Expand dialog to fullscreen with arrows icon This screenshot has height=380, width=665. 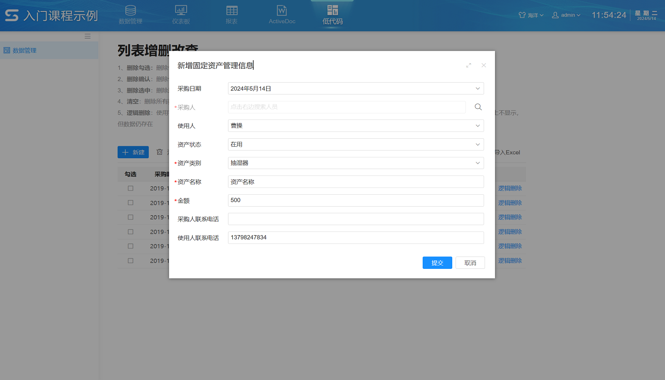[x=469, y=65]
